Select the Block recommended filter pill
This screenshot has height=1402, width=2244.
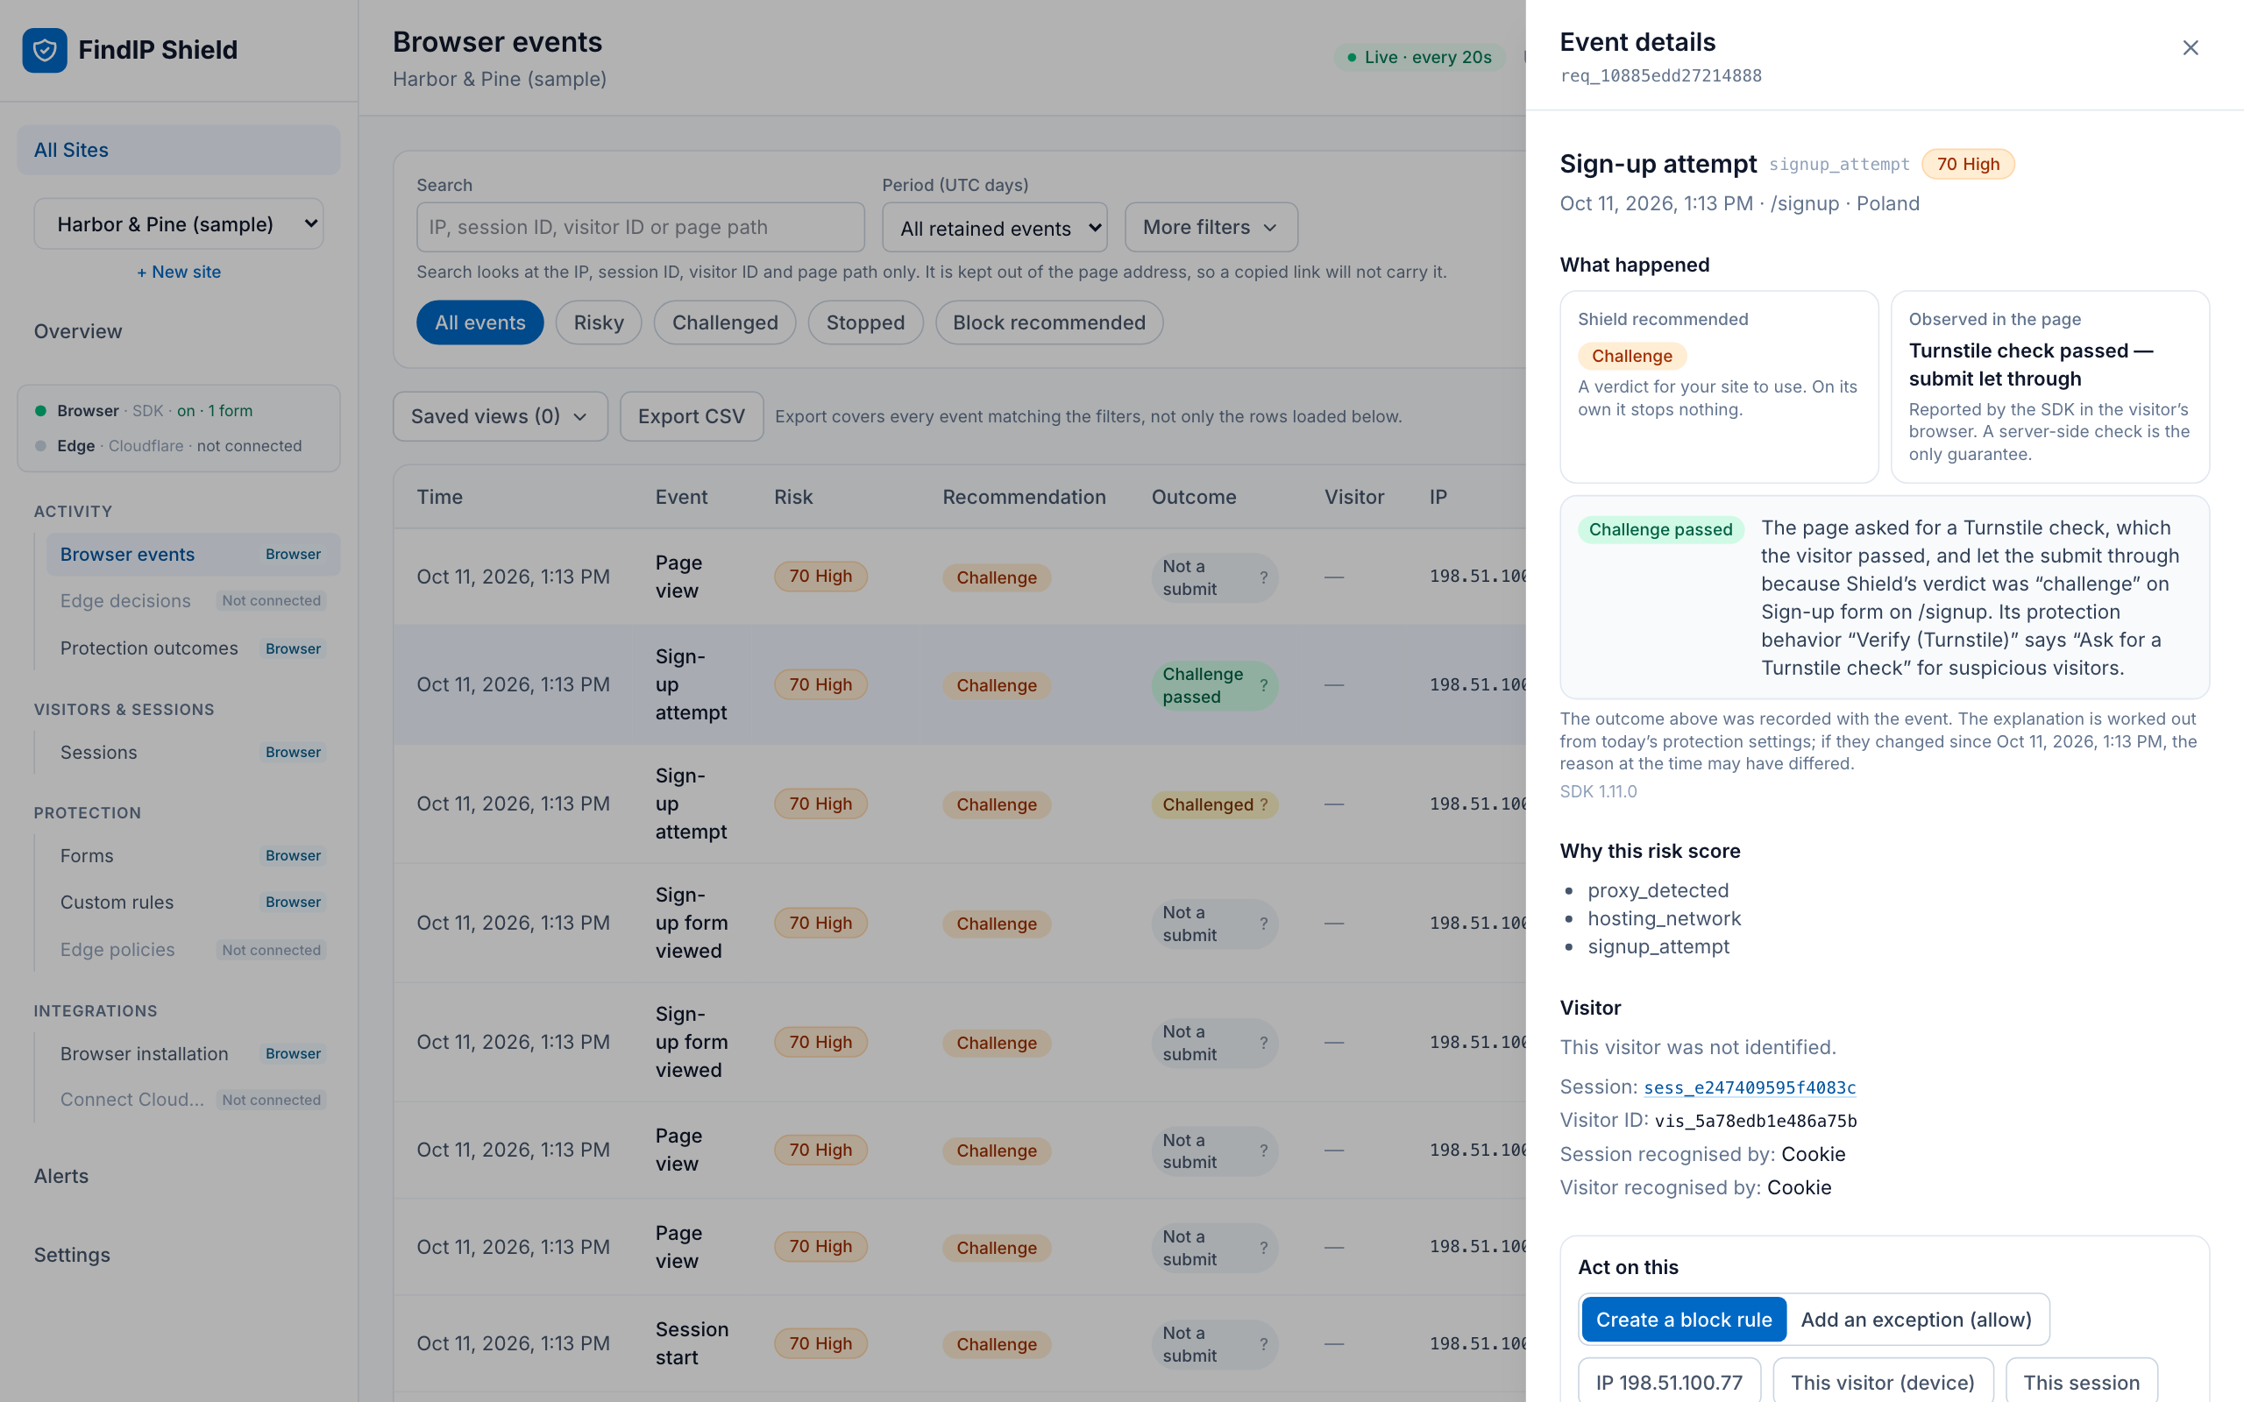1048,322
